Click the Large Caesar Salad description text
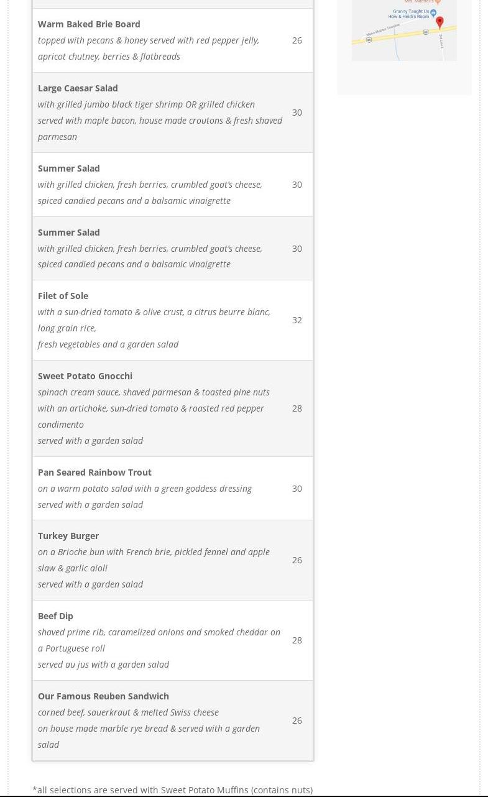 [160, 121]
